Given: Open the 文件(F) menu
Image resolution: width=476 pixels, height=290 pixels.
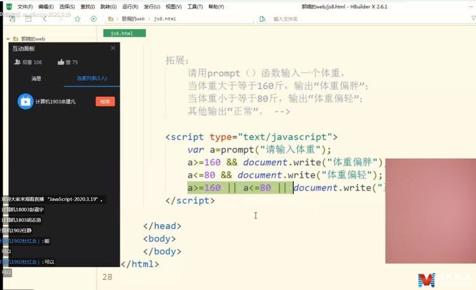Looking at the screenshot, I should [x=25, y=7].
